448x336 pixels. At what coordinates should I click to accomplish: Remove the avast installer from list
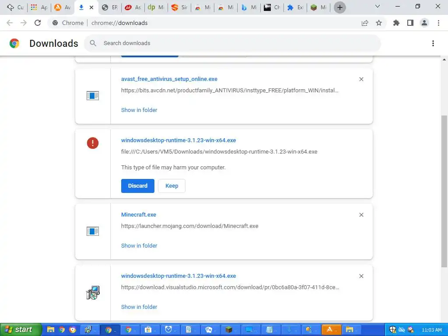[x=361, y=79]
